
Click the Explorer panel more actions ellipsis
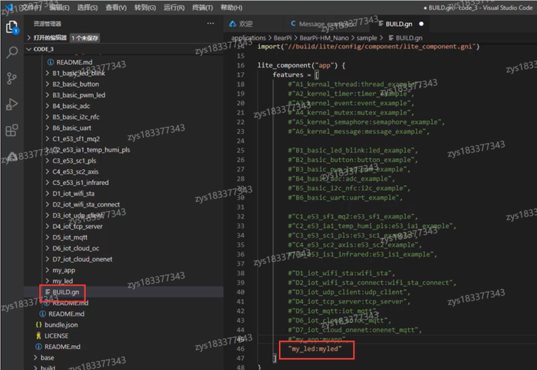coord(210,24)
